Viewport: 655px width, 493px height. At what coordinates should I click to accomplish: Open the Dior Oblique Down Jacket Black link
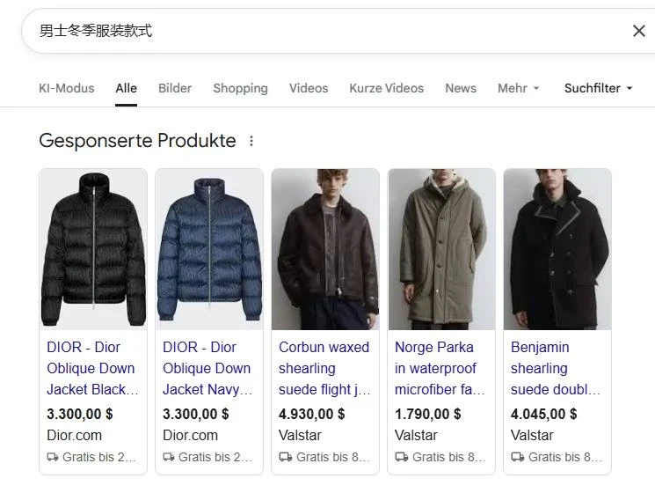click(x=92, y=368)
